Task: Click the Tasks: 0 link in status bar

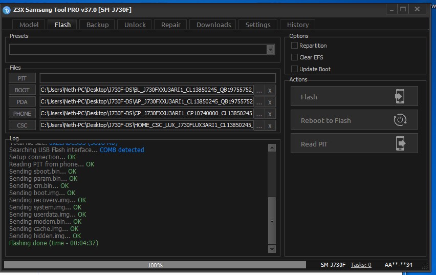Action: pyautogui.click(x=361, y=265)
